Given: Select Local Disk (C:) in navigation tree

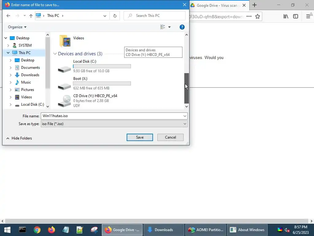Looking at the screenshot, I should (30, 104).
